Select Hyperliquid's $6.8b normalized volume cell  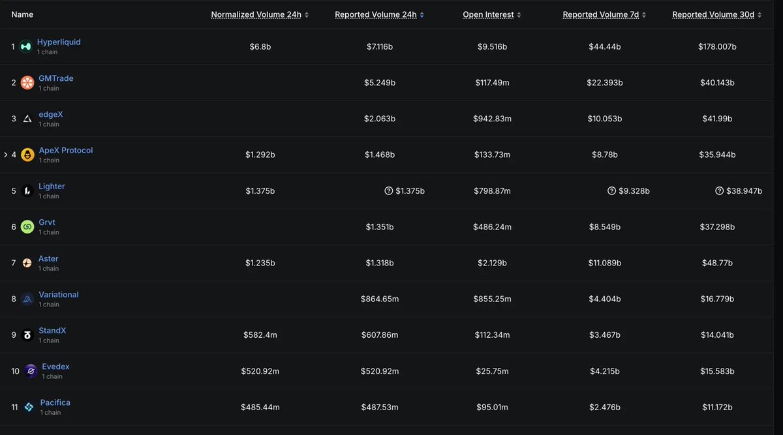pyautogui.click(x=260, y=47)
